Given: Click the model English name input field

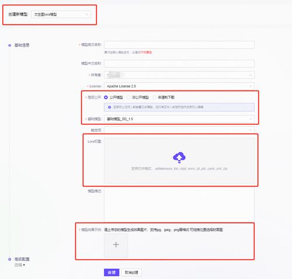Looking at the screenshot, I should pyautogui.click(x=179, y=45).
